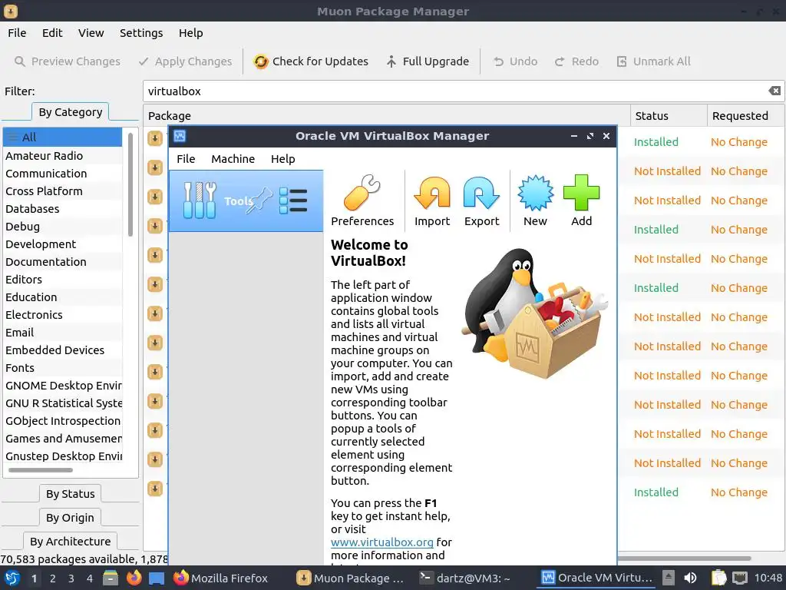Select the Amateur Radio category
This screenshot has width=786, height=590.
[x=63, y=155]
